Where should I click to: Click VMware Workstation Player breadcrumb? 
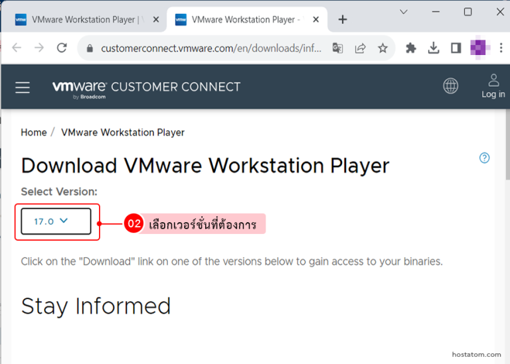point(123,133)
